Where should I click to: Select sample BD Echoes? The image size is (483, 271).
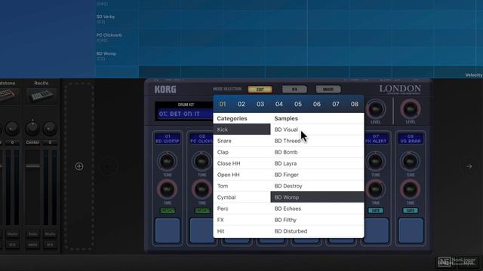click(x=317, y=209)
